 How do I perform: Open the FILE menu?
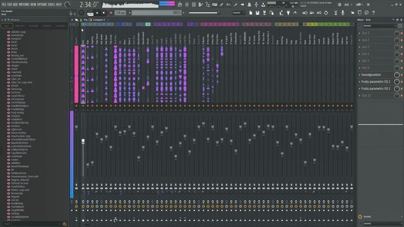point(4,4)
